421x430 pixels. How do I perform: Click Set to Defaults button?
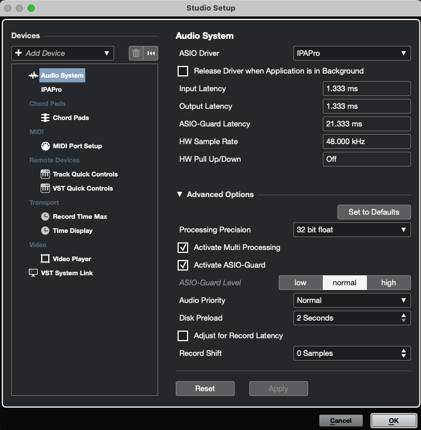[374, 212]
